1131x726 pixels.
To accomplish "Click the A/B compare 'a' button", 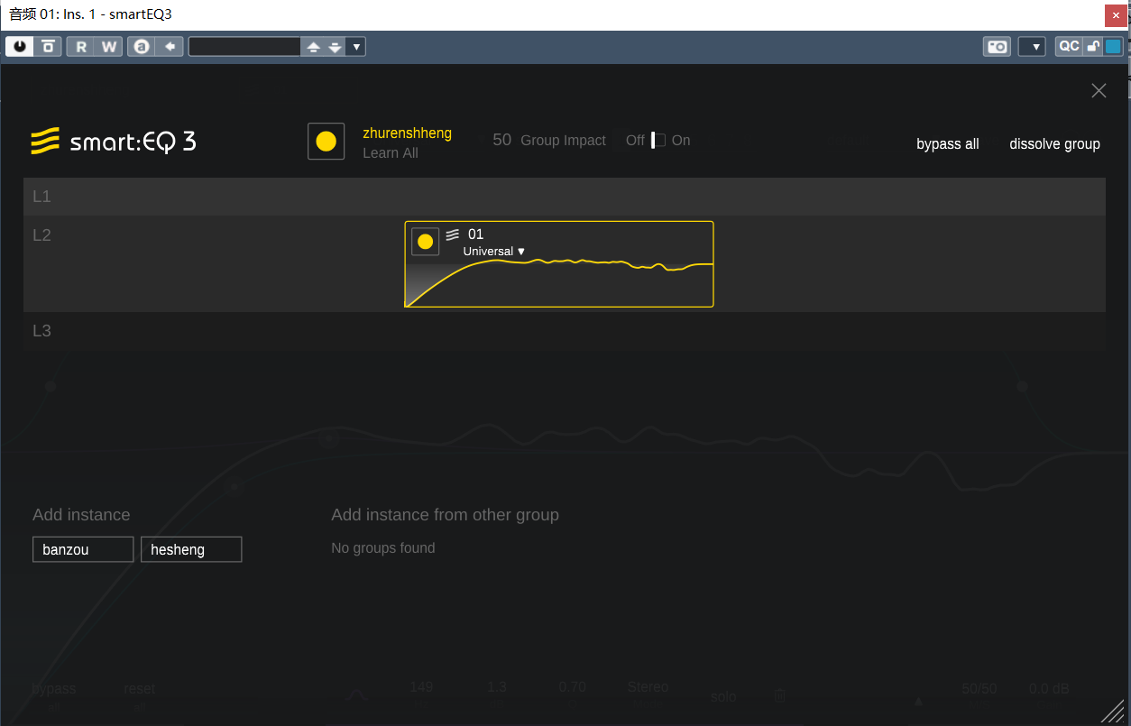I will [142, 47].
